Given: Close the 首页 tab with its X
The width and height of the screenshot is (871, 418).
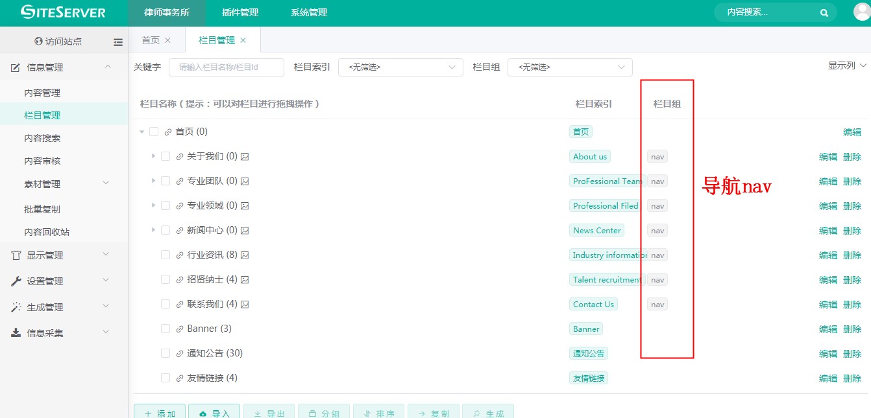Looking at the screenshot, I should [x=167, y=40].
